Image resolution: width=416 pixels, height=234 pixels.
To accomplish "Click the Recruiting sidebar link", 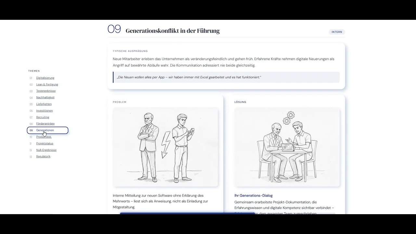I will [43, 117].
